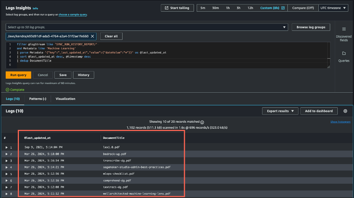Open the Queries folder icon

click(344, 53)
